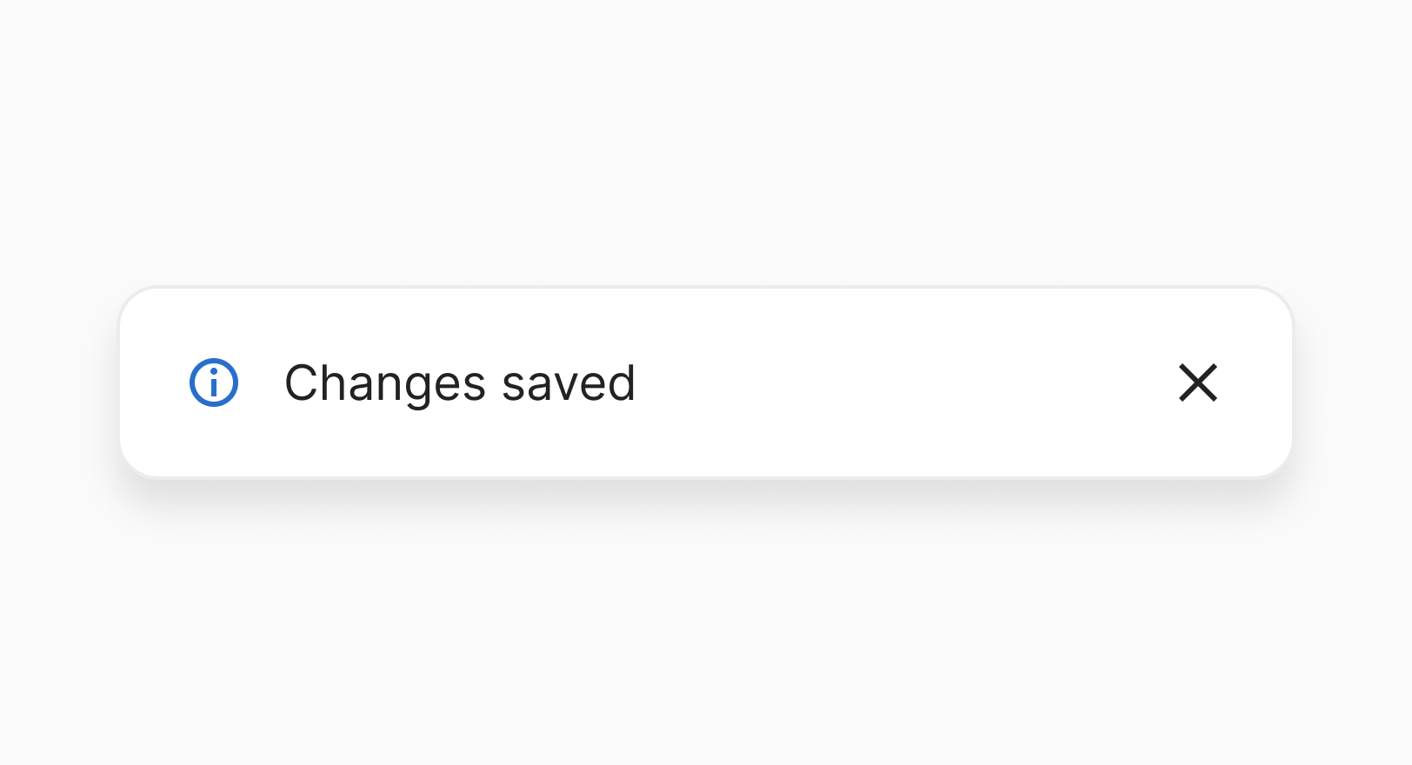
Task: Remove the notification using the X
Action: [1198, 382]
